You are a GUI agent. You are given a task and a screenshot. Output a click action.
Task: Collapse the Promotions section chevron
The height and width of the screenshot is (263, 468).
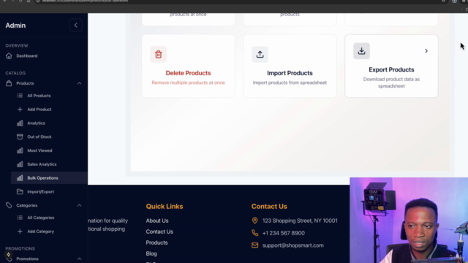pyautogui.click(x=79, y=259)
